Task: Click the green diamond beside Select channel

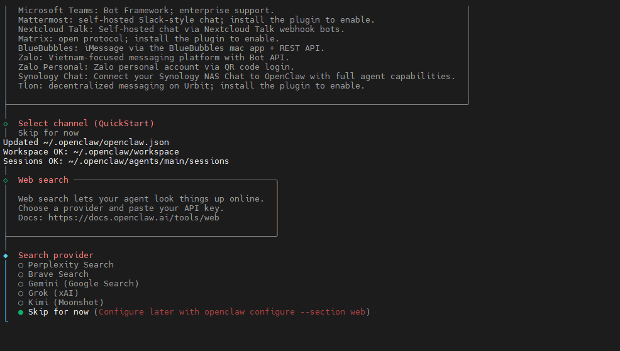Action: (6, 124)
